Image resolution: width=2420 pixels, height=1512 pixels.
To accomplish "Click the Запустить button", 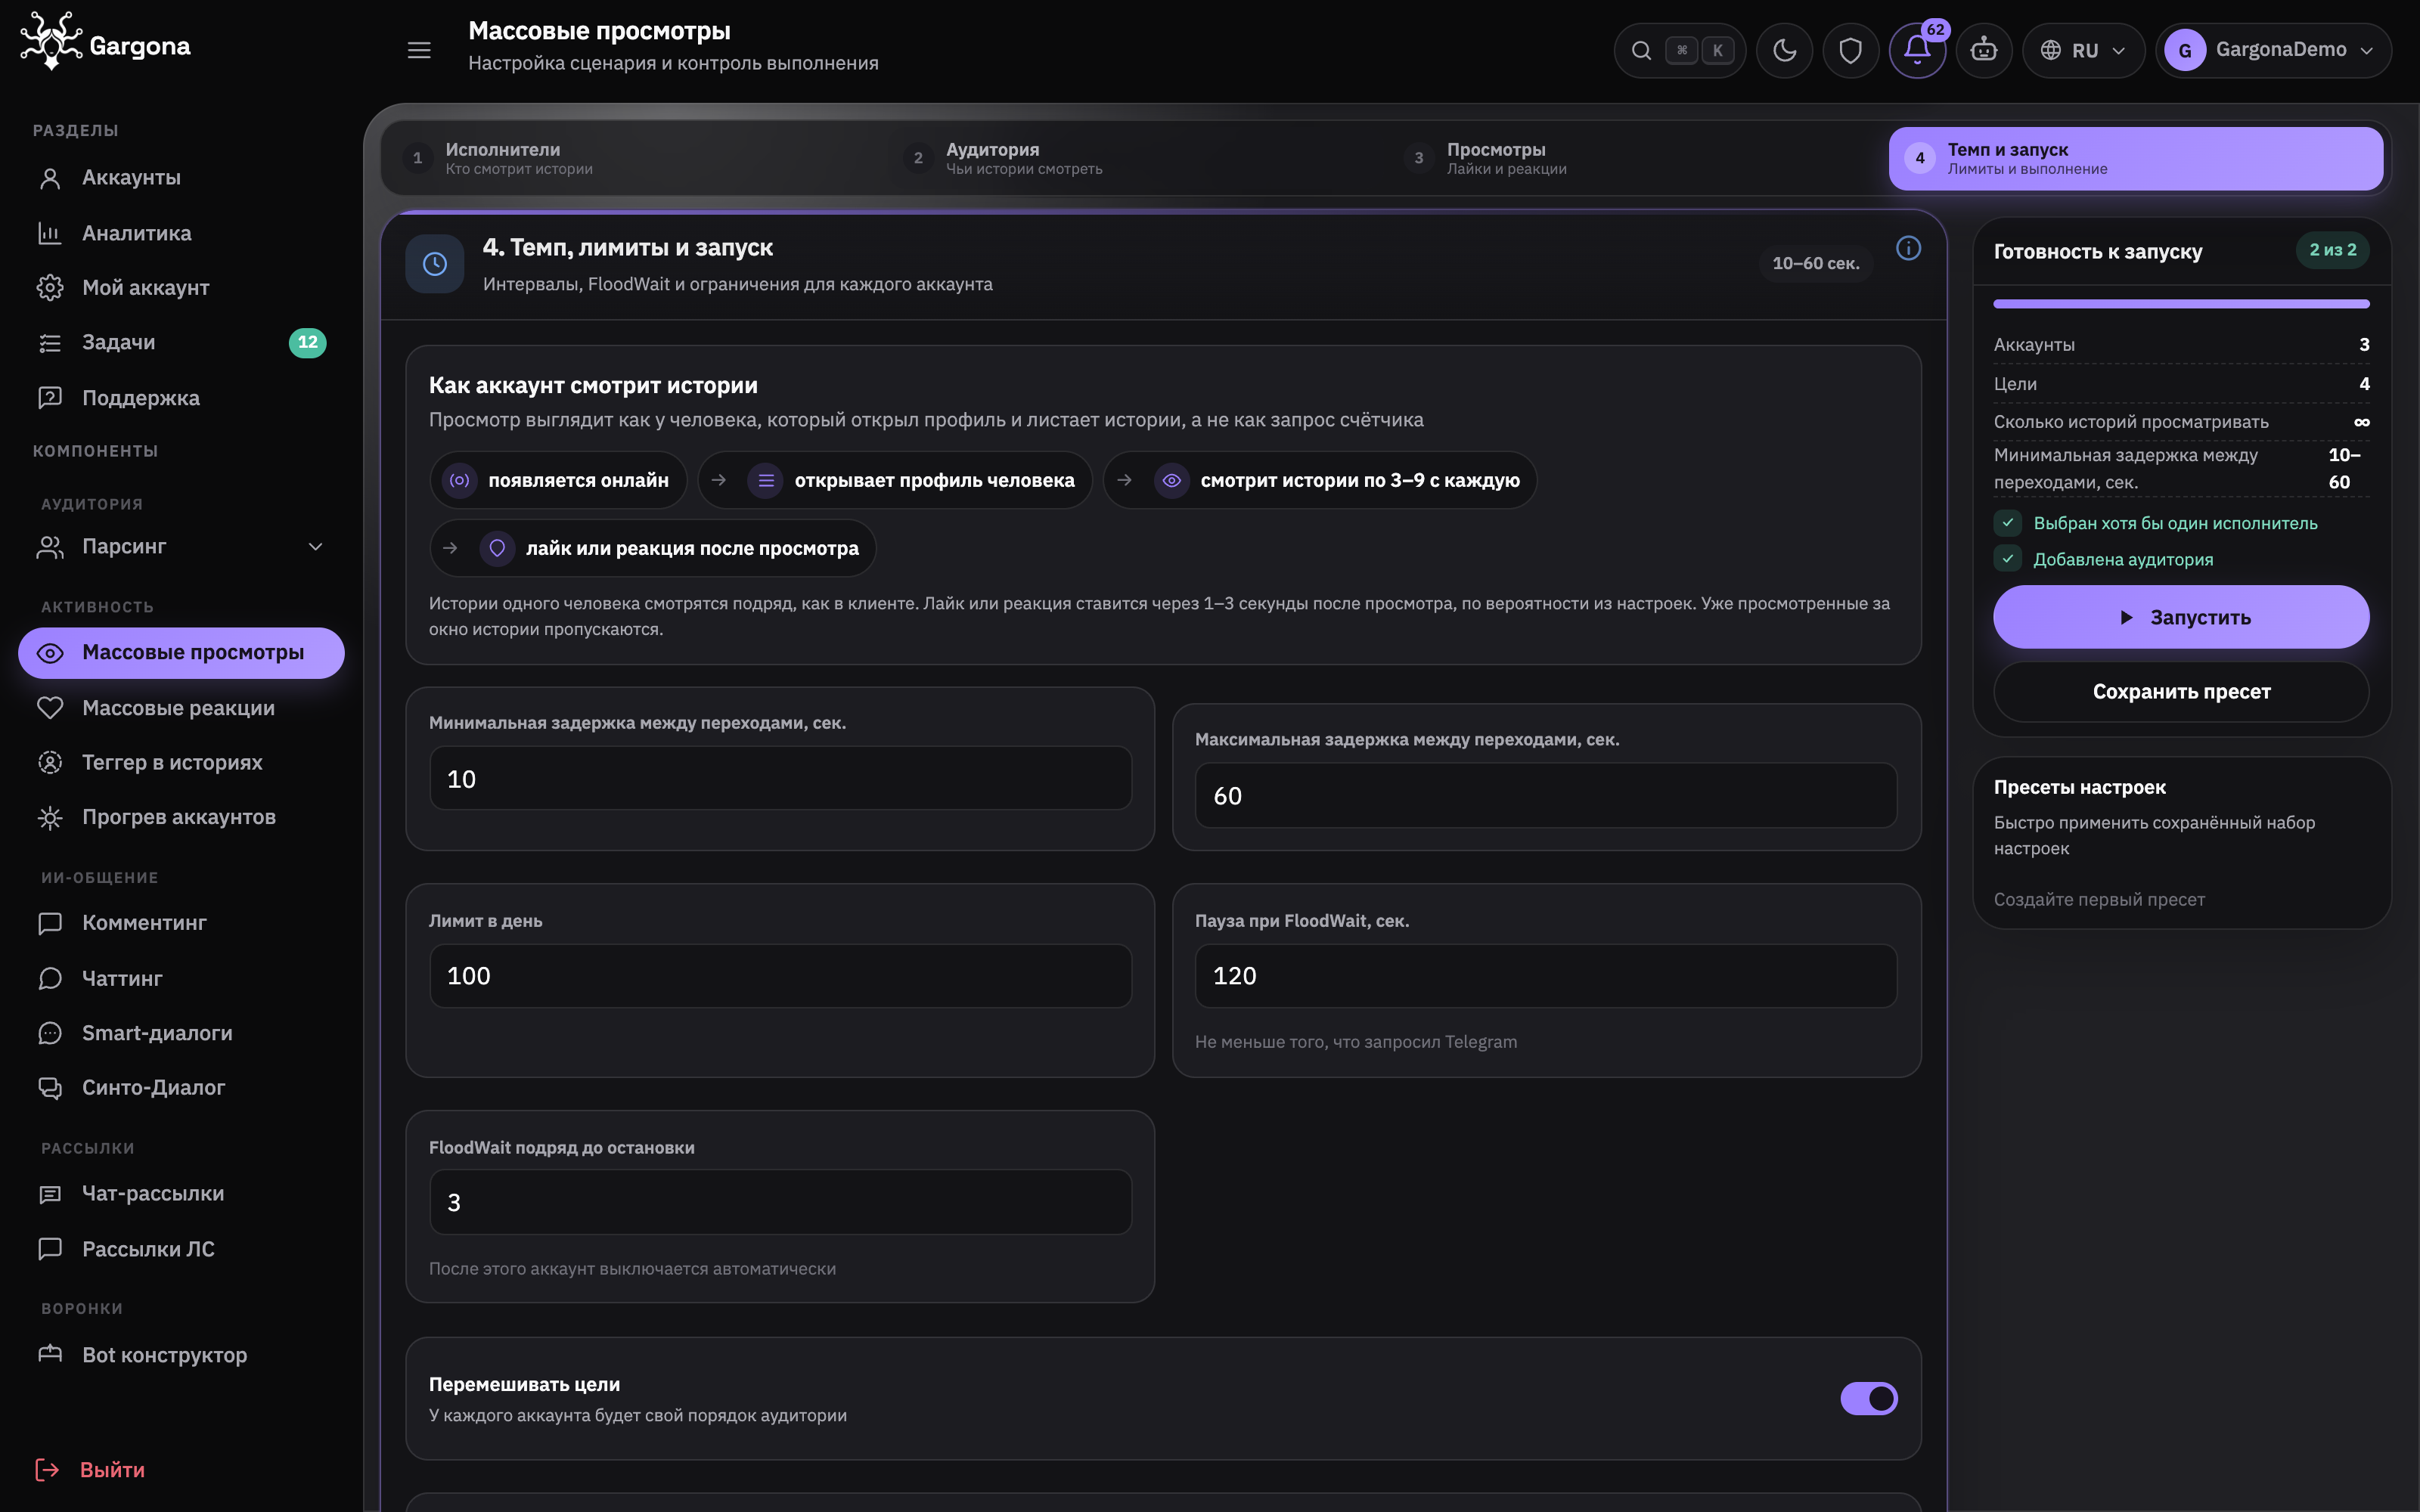I will [2181, 617].
